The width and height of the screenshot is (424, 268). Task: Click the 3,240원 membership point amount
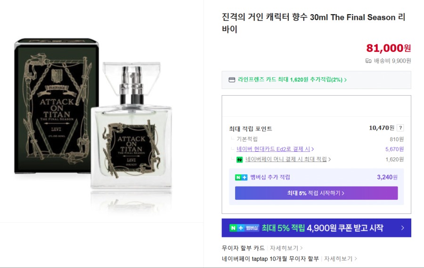click(387, 178)
